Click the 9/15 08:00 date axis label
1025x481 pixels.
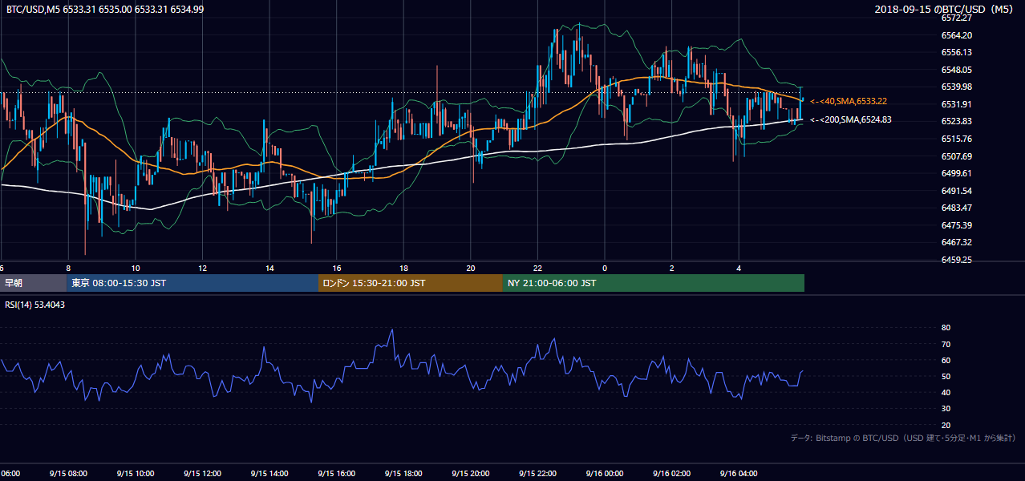68,474
